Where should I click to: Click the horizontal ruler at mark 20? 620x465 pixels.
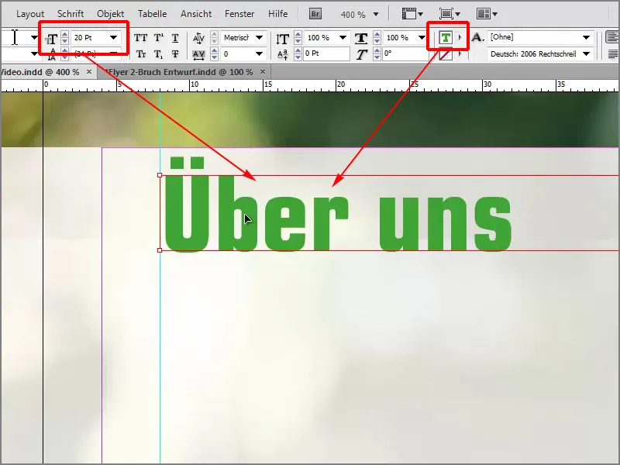click(x=340, y=84)
